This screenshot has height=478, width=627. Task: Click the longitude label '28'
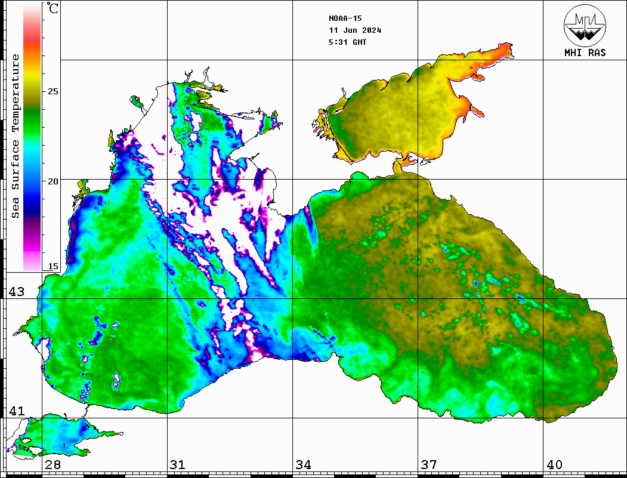point(52,464)
